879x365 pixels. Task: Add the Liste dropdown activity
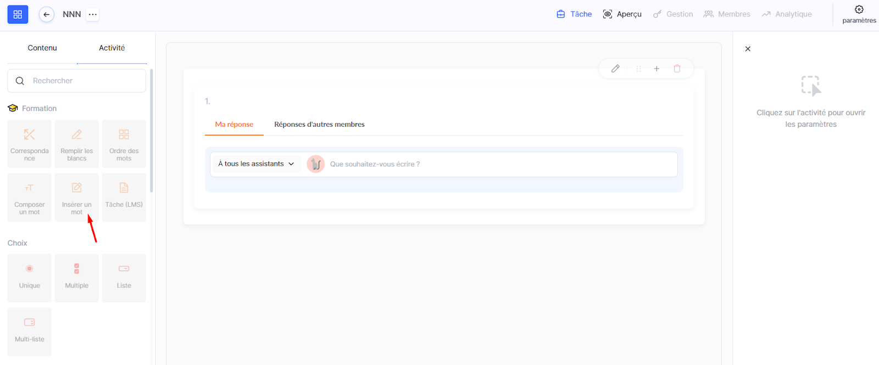coord(124,278)
